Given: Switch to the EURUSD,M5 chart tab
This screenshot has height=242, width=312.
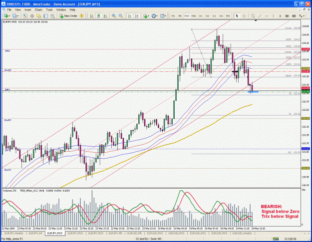Looking at the screenshot, I should [x=134, y=233].
